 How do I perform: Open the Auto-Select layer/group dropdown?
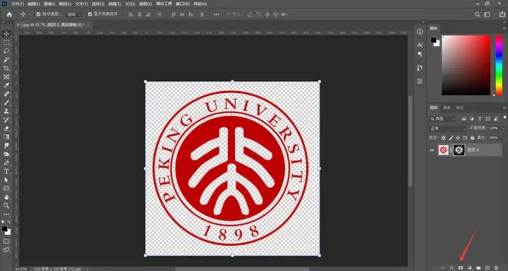(74, 15)
